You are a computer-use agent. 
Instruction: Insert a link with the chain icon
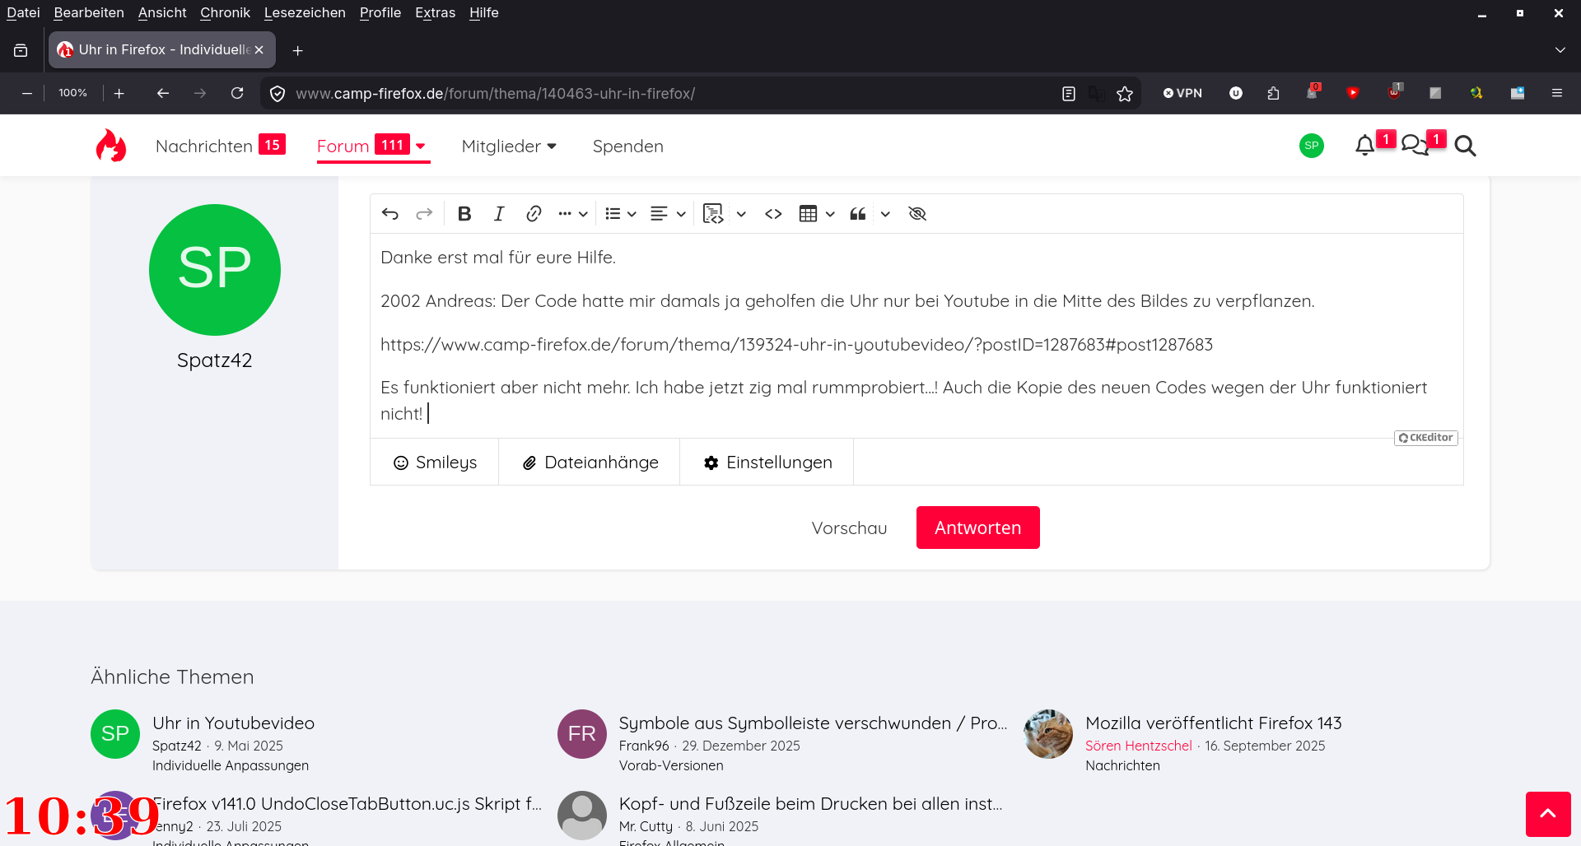pyautogui.click(x=534, y=214)
